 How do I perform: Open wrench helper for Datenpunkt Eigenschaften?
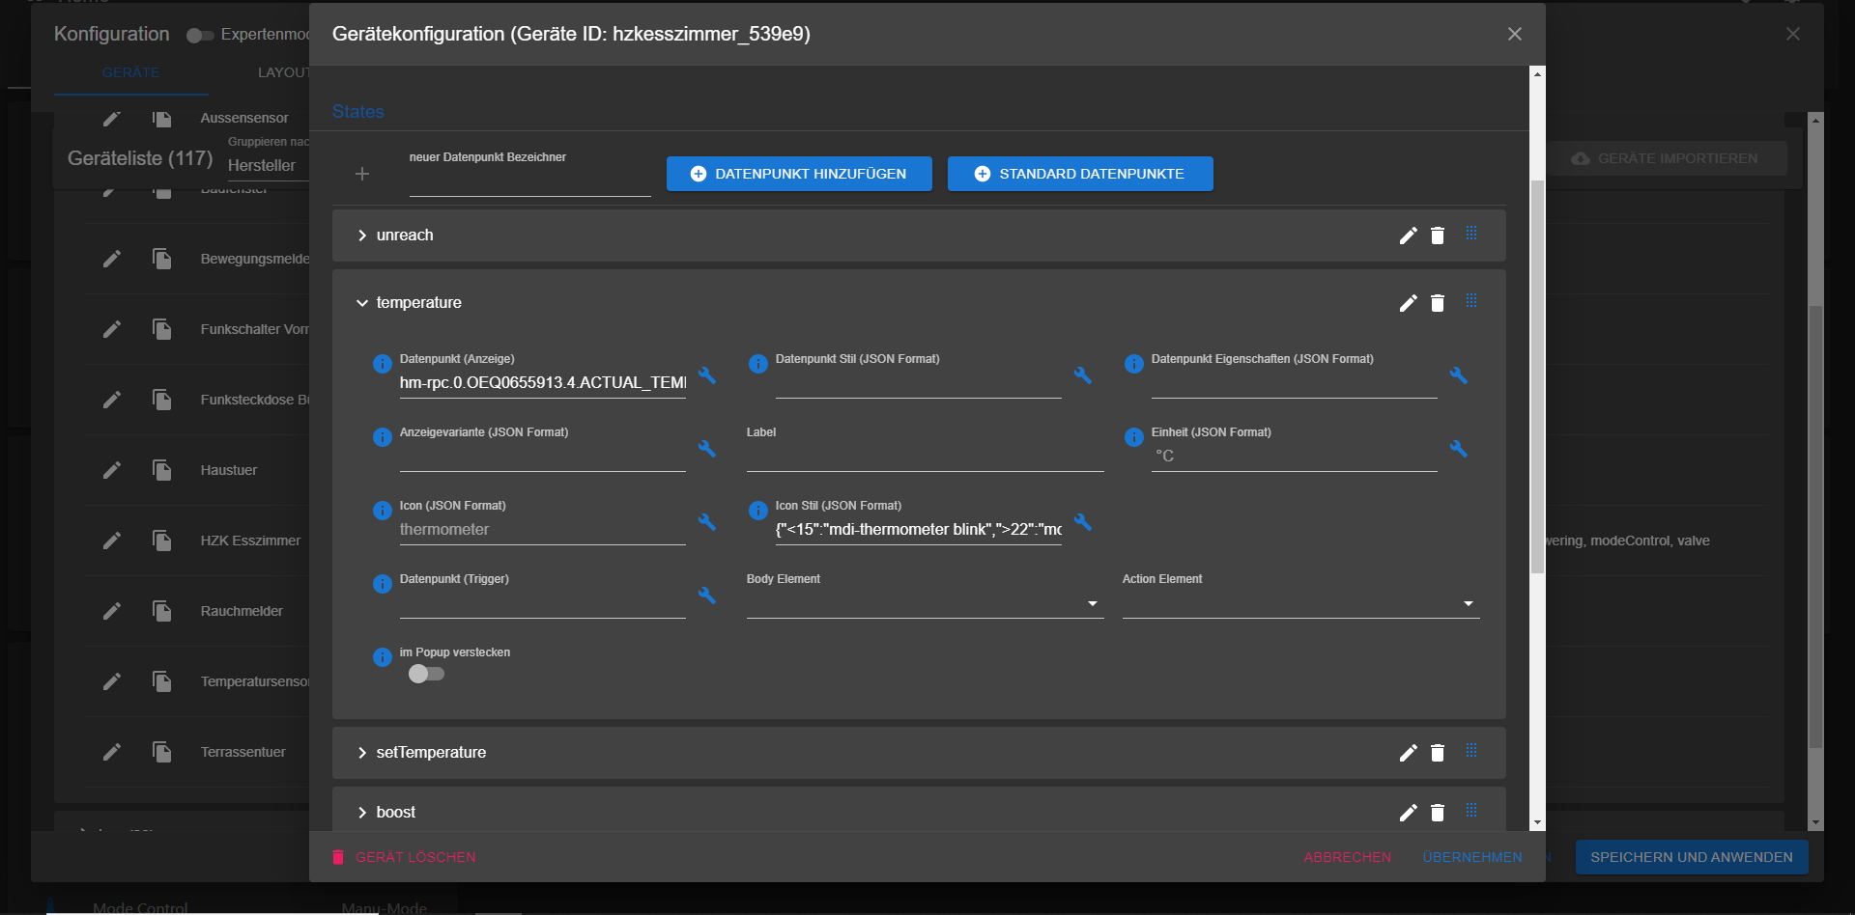point(1459,375)
